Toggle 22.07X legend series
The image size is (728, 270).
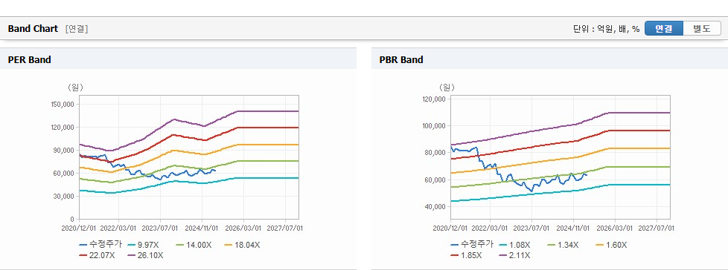pyautogui.click(x=98, y=254)
